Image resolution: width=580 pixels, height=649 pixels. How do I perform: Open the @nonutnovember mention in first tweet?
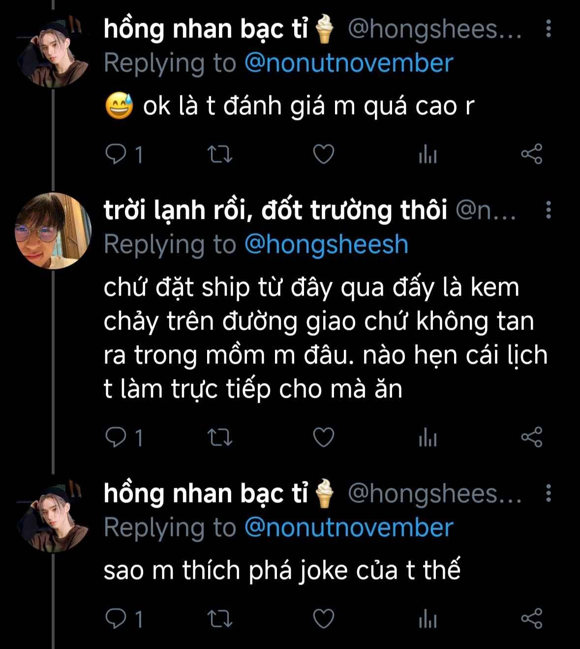348,63
